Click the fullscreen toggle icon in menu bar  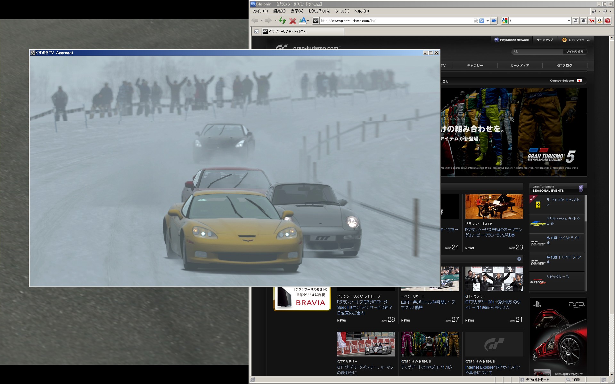[594, 11]
